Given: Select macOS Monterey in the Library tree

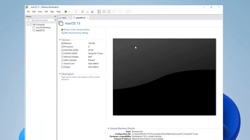Looking at the screenshot, I should [x=43, y=28].
